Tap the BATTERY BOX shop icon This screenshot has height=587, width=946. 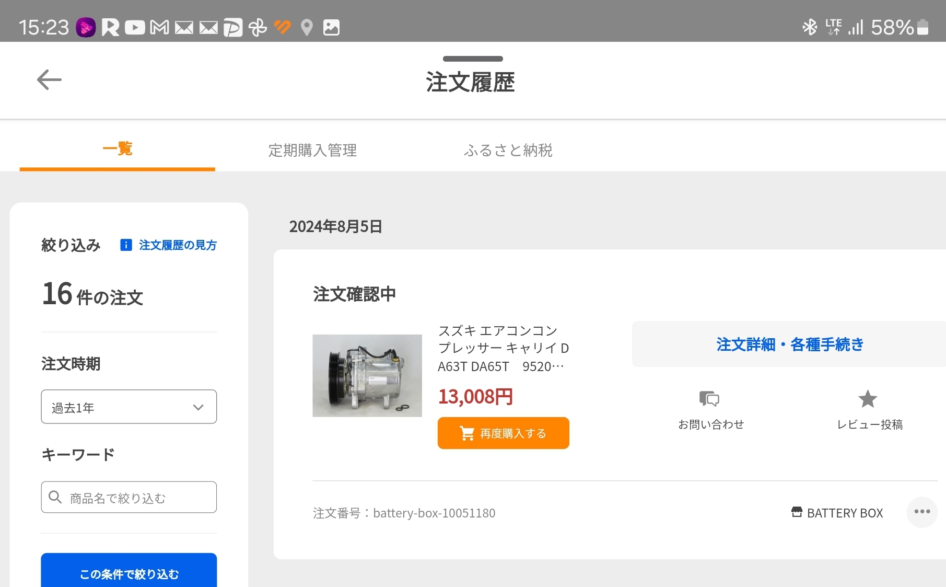797,512
